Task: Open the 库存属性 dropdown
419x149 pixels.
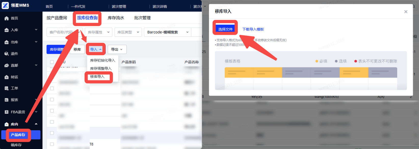Action: point(99,32)
